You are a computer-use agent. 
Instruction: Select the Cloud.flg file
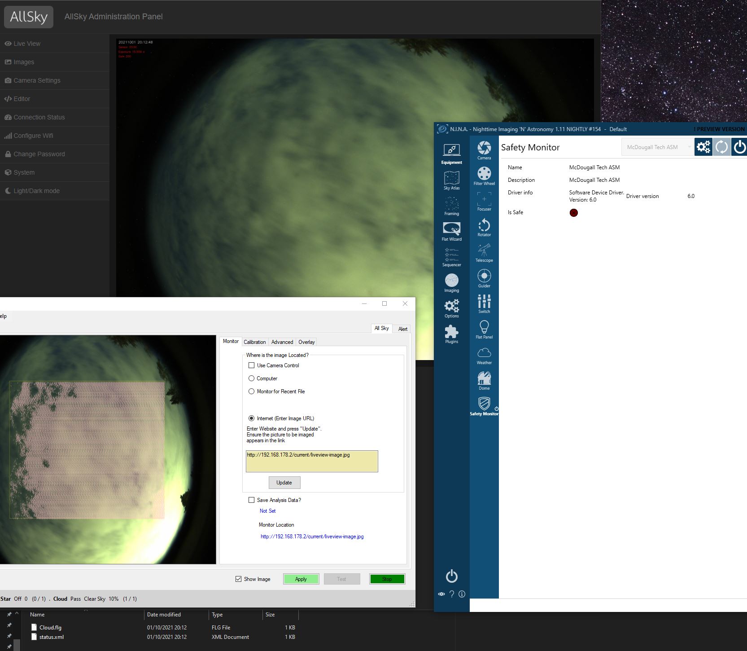tap(50, 628)
